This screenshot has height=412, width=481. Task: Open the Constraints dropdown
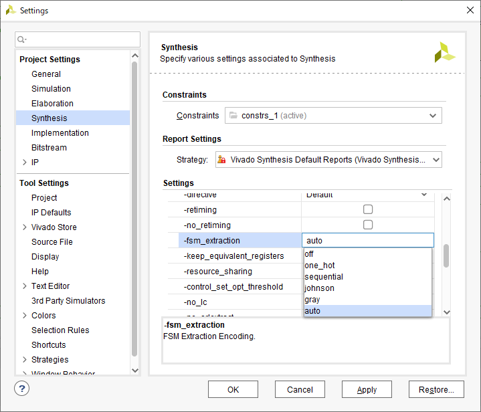433,116
